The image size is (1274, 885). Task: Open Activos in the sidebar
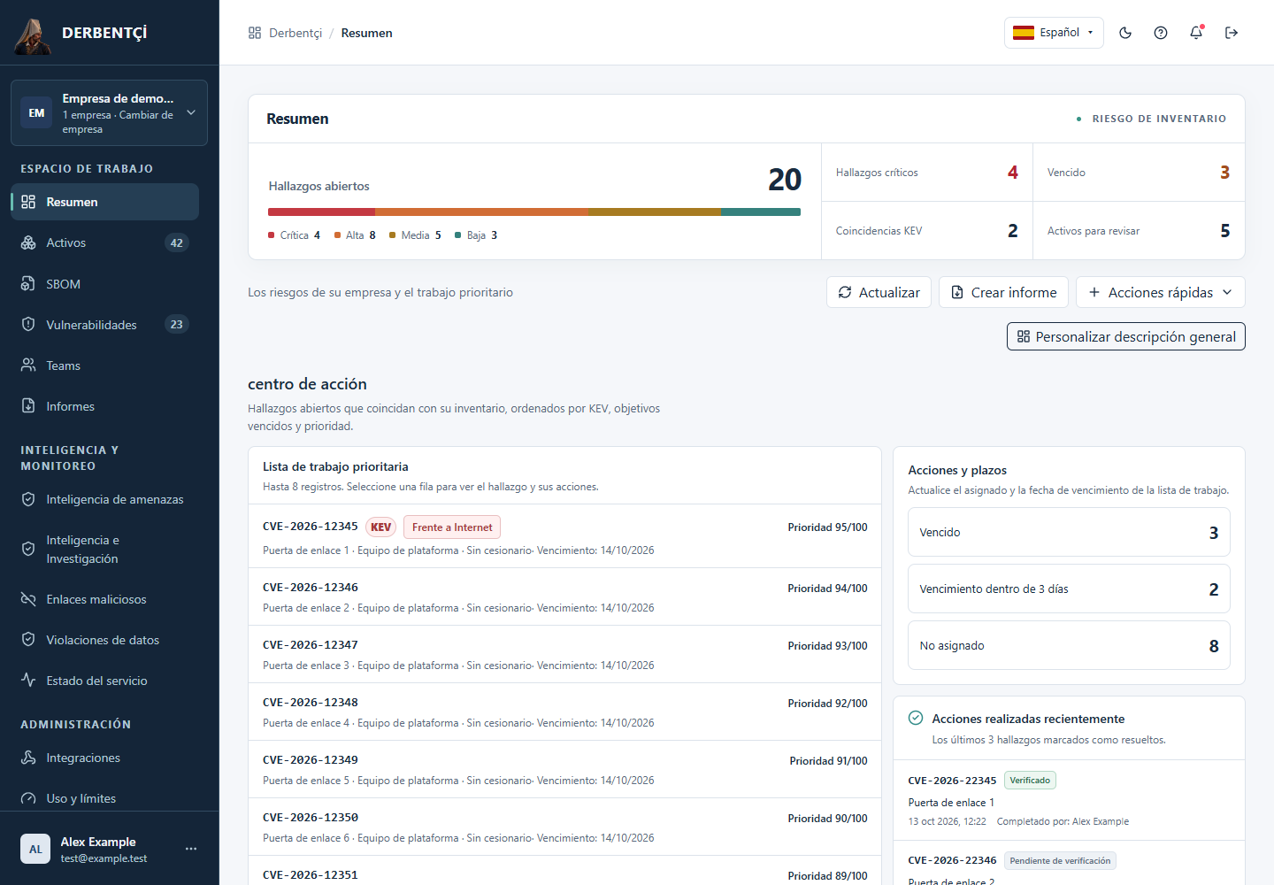click(104, 242)
